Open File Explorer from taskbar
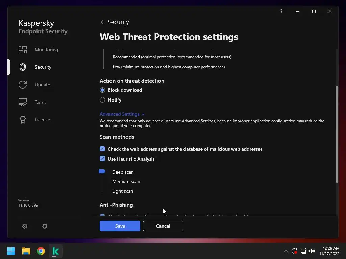346x259 pixels. click(x=26, y=251)
